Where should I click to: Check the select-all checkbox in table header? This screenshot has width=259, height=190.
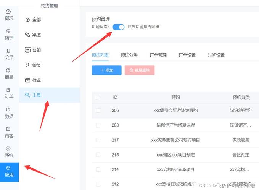[97, 97]
